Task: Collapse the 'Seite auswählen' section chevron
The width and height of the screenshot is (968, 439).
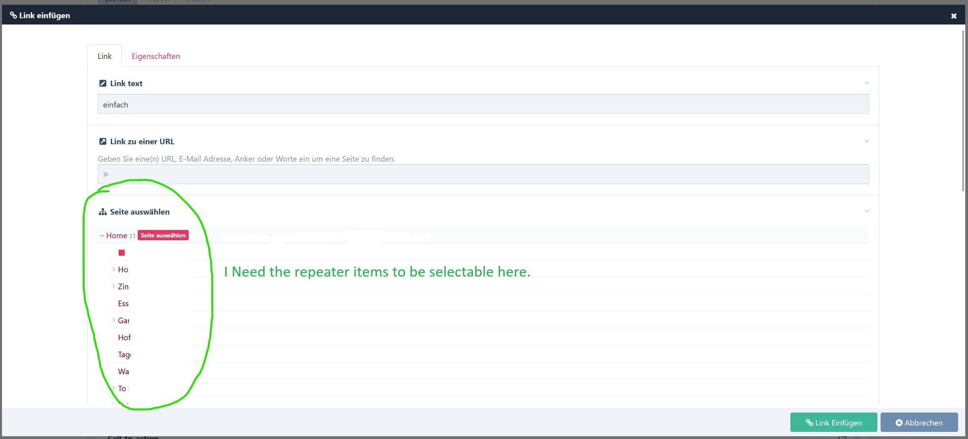Action: click(867, 211)
